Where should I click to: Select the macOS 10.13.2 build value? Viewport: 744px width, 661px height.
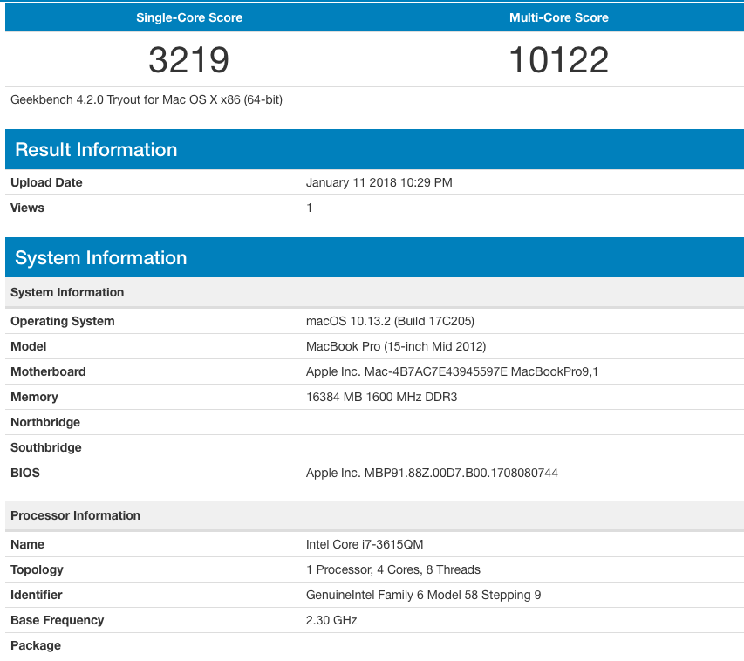(390, 321)
